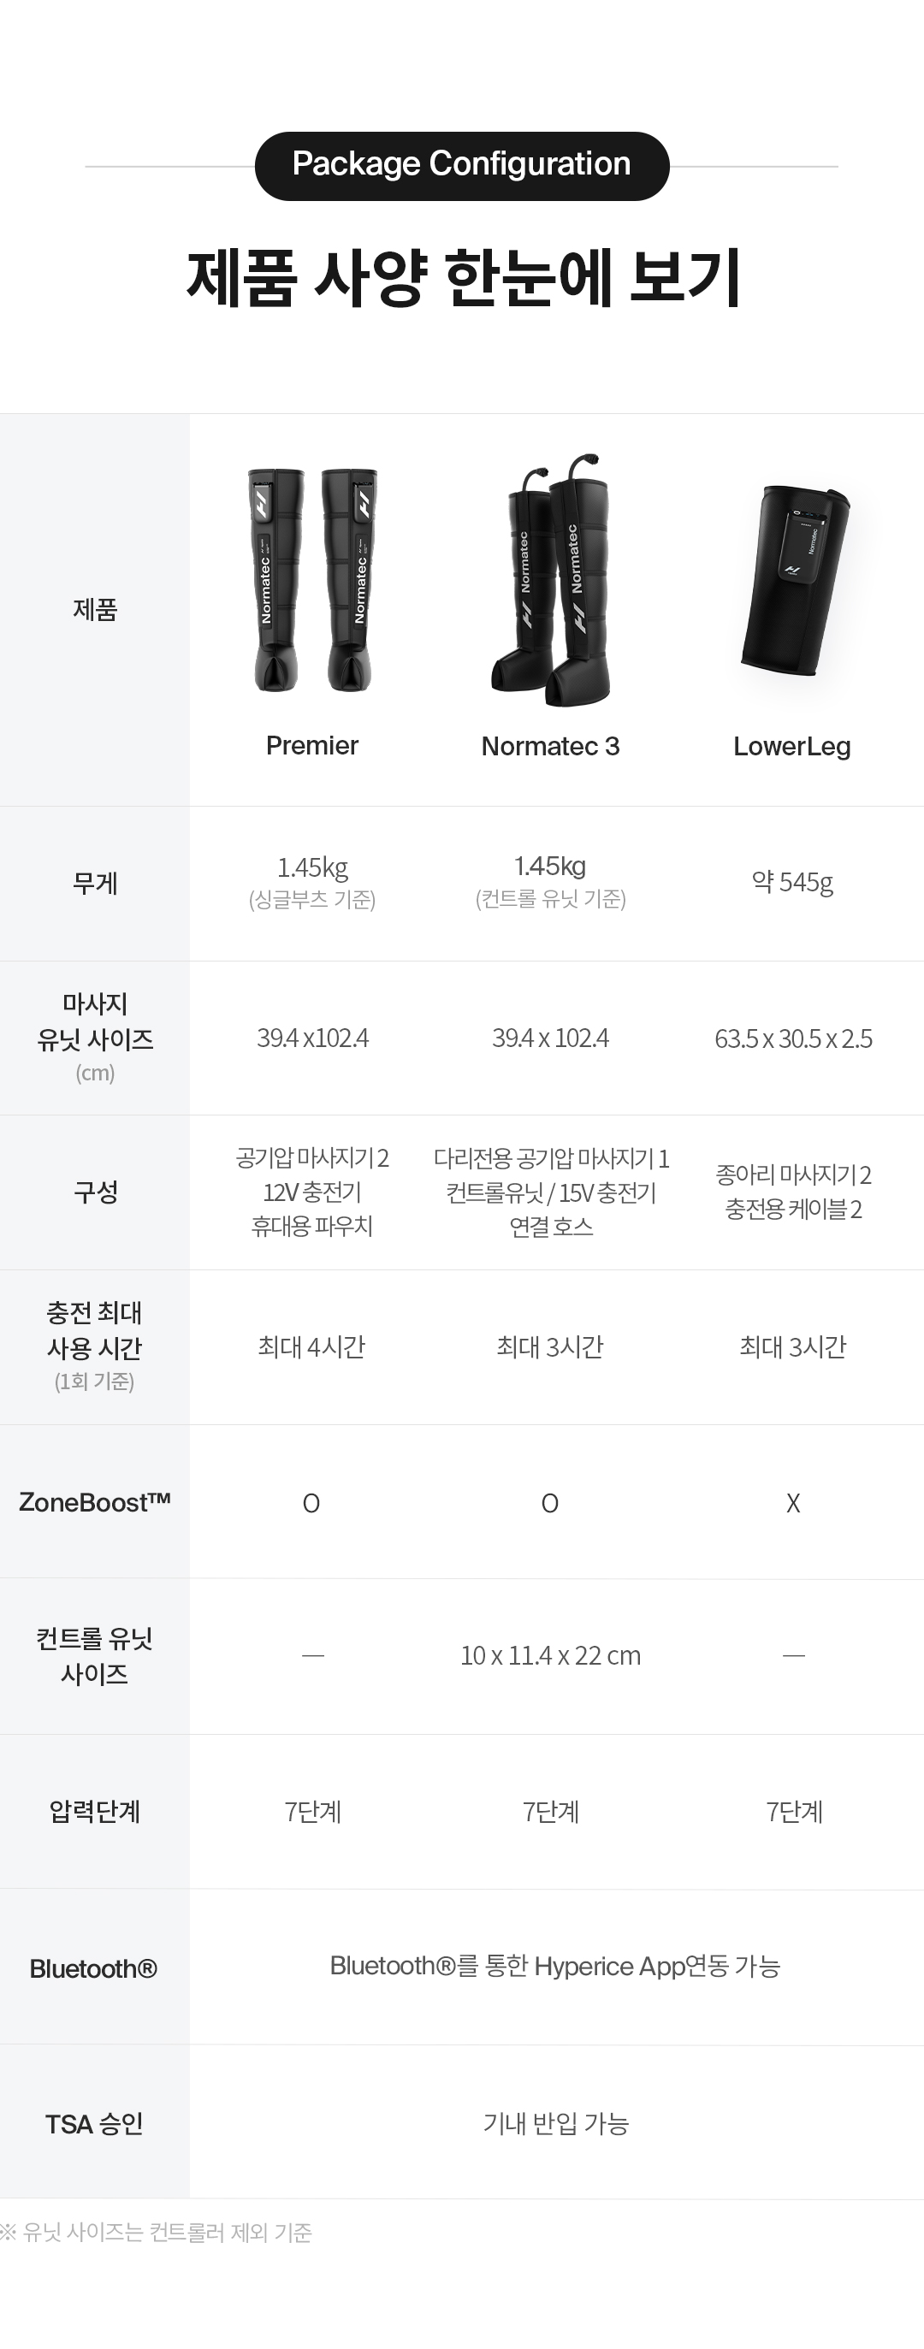This screenshot has width=924, height=2349.
Task: Select the Premier product name
Action: tap(312, 746)
